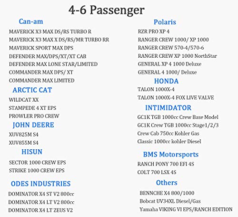This screenshot has height=217, width=238.
Task: Select the Polaris brand heading
Action: (x=165, y=22)
